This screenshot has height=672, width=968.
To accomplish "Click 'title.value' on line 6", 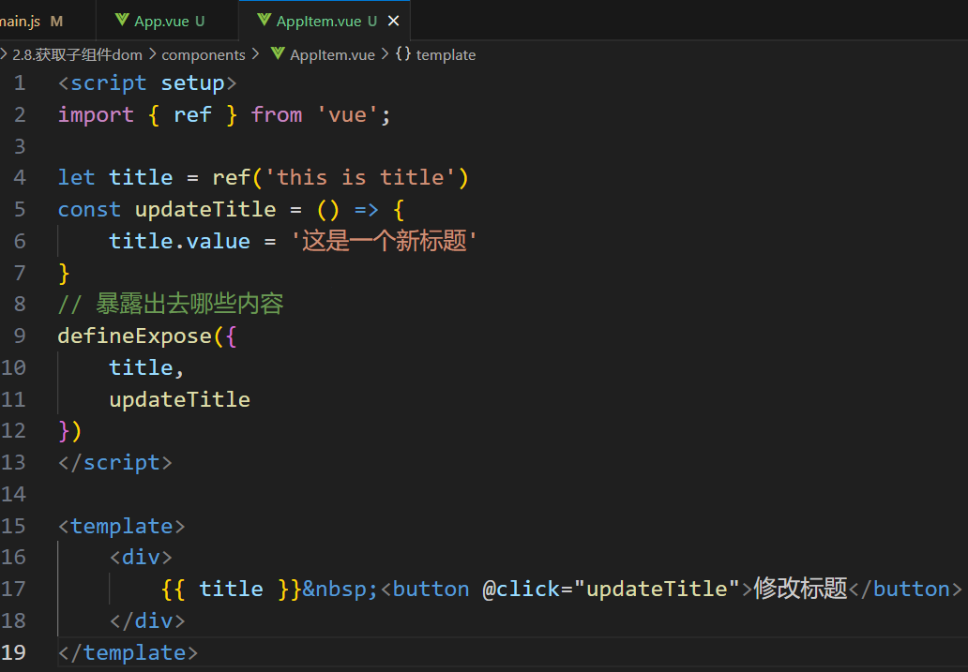I will pyautogui.click(x=180, y=241).
